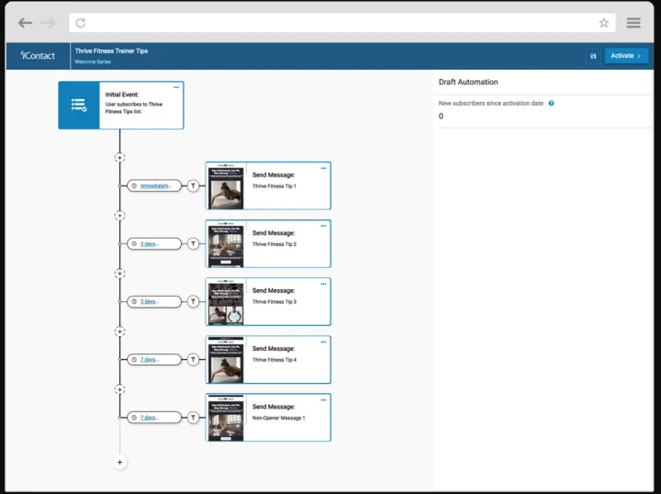Open three-dot menu on Thrive Fitness Tip 2
Screen dimensions: 661x494
323,226
